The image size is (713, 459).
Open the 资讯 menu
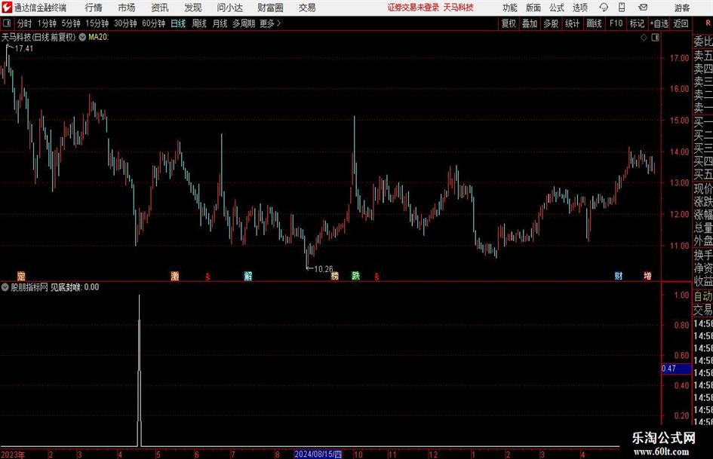(160, 8)
